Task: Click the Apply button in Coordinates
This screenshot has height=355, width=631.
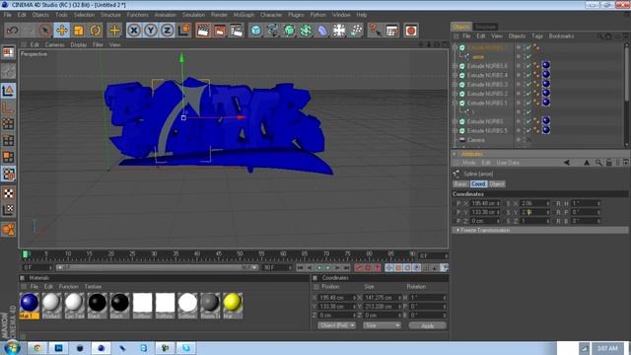Action: (427, 325)
